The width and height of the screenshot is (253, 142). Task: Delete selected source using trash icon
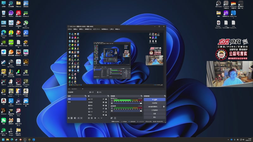[92, 118]
